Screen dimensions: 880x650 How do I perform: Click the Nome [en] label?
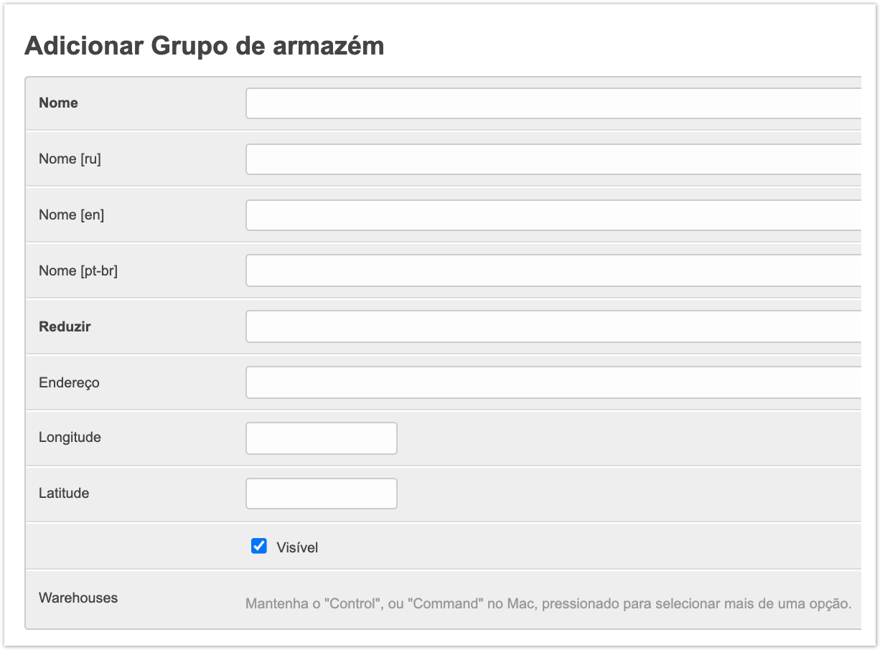tap(72, 215)
